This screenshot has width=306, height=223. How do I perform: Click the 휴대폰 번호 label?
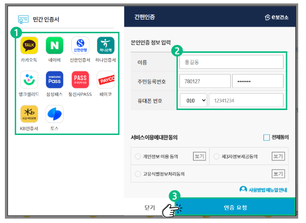[150, 101]
